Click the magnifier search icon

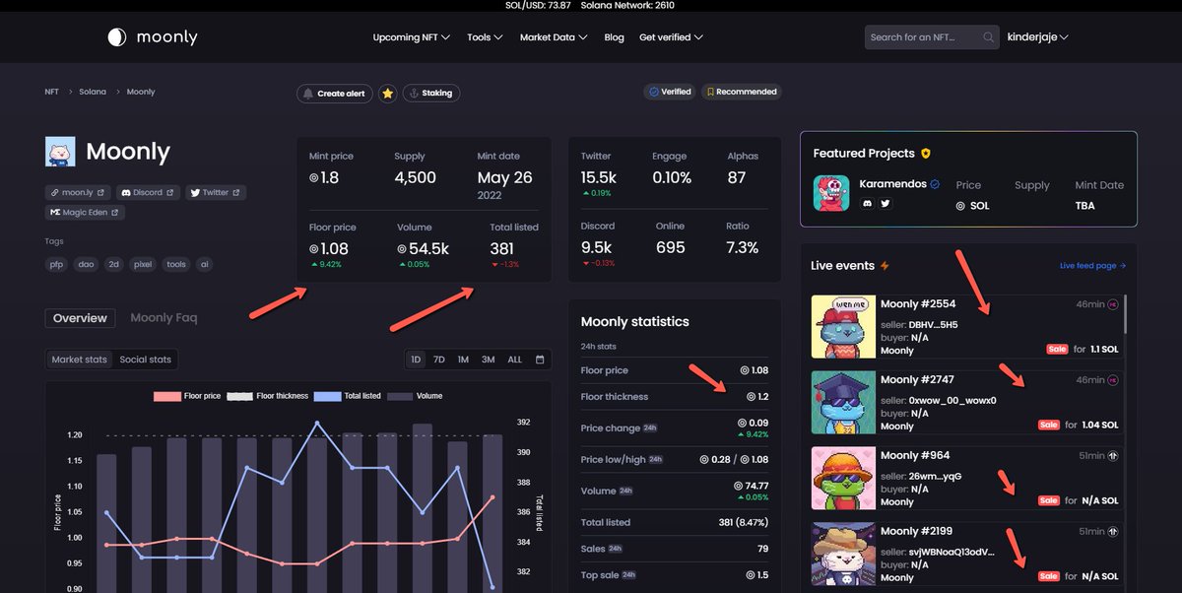tap(989, 37)
